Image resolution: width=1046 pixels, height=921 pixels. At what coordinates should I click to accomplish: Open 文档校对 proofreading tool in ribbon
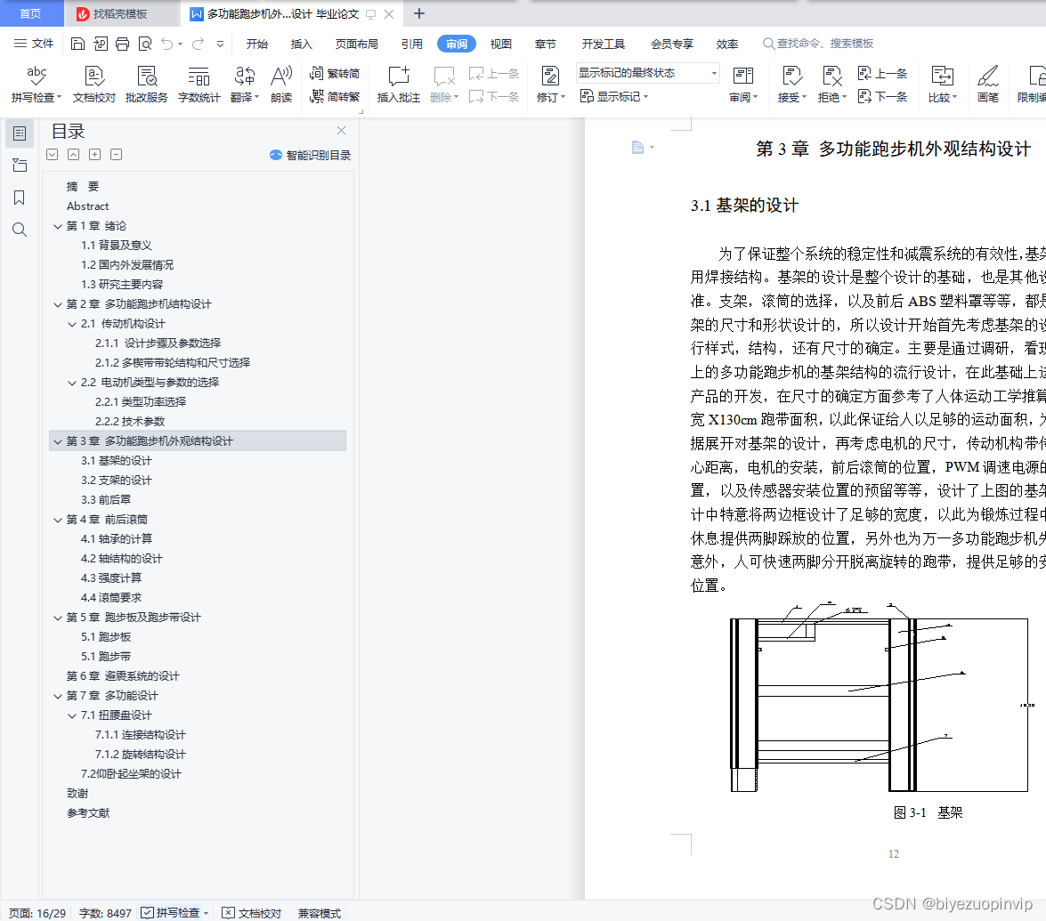pyautogui.click(x=94, y=84)
